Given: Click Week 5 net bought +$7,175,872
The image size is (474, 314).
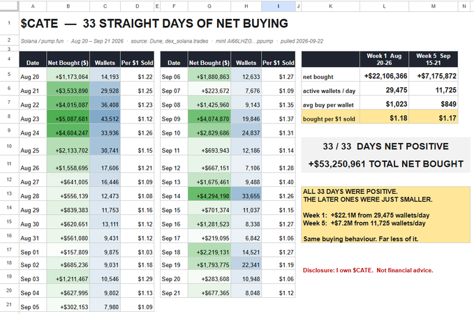Looking at the screenshot, I should coord(434,75).
